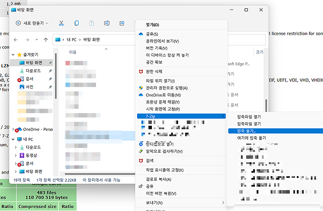Expand 동영상 under 내 PC
The width and height of the screenshot is (323, 211).
coord(16,155)
